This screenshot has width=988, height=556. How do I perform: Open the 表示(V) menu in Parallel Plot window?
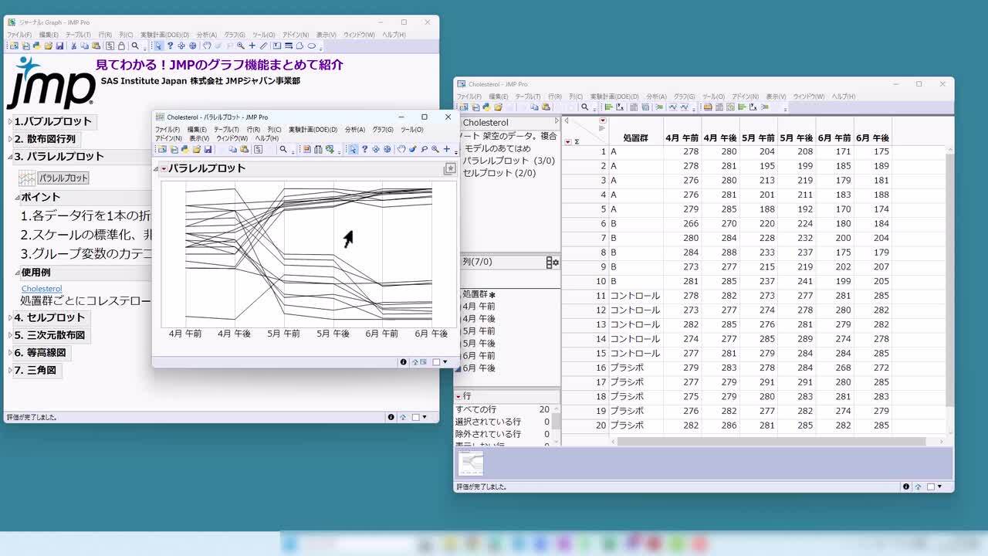point(199,138)
